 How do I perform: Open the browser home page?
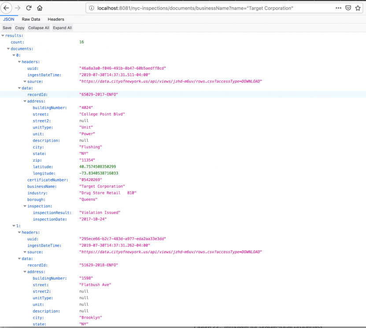coord(40,7)
